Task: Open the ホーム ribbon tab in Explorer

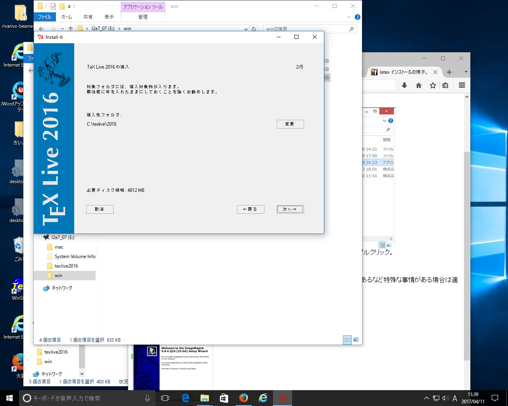Action: [67, 17]
